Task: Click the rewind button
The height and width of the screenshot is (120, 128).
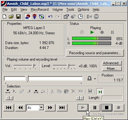Action: (x=21, y=107)
